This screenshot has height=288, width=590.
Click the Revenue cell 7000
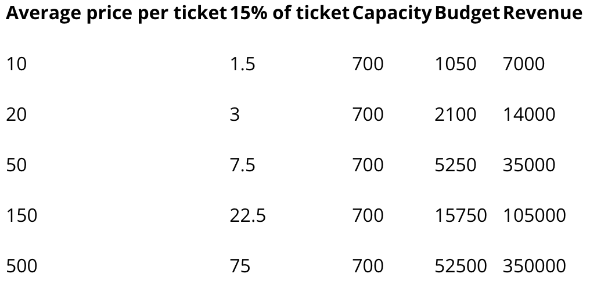point(524,64)
